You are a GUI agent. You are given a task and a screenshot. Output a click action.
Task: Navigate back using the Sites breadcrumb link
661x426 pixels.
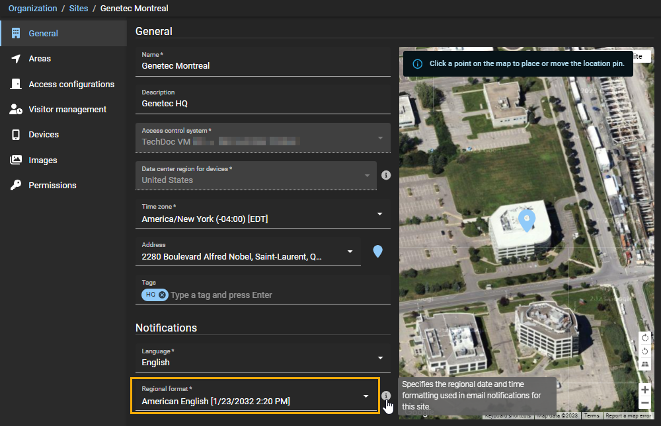point(78,9)
